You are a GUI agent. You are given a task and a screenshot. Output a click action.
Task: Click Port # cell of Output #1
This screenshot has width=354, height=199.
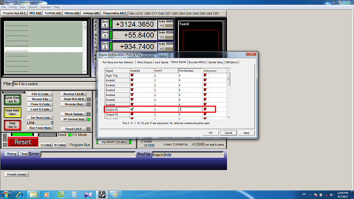[166, 109]
